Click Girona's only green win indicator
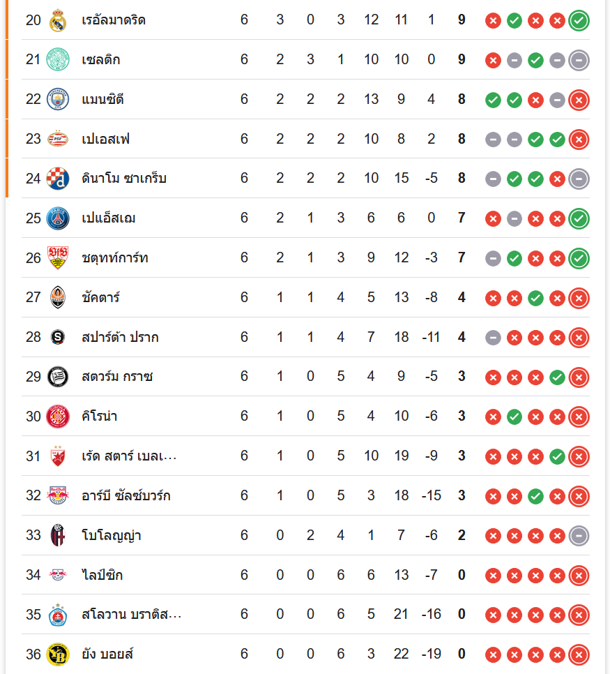610x674 pixels. (514, 417)
